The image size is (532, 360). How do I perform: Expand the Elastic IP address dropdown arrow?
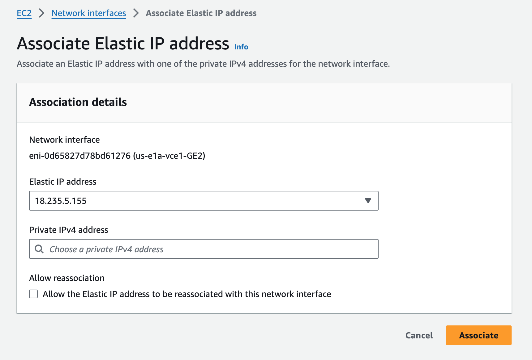[x=368, y=201]
